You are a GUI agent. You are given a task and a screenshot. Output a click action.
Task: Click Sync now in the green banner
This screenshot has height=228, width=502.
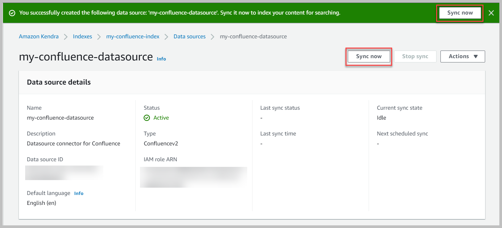(460, 13)
